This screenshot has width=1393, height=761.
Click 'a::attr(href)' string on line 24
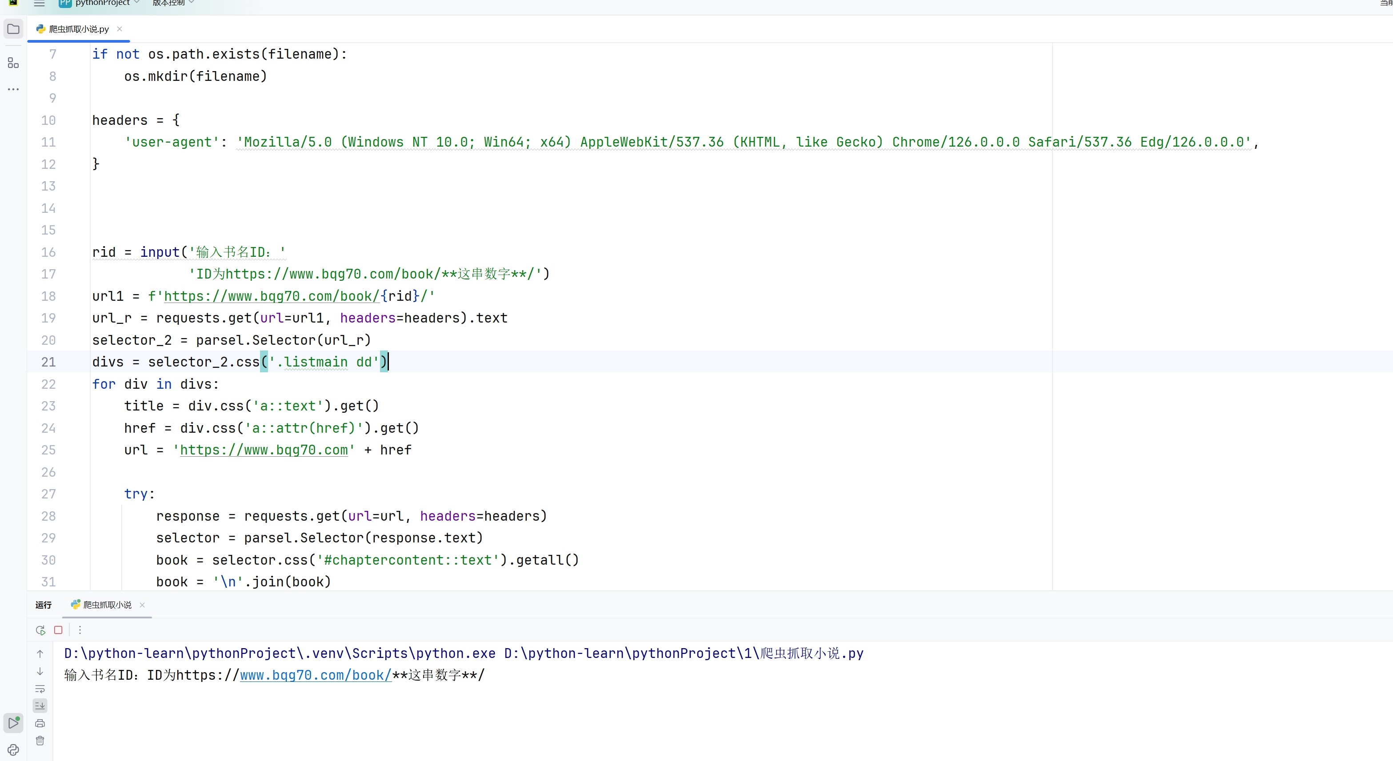point(304,429)
